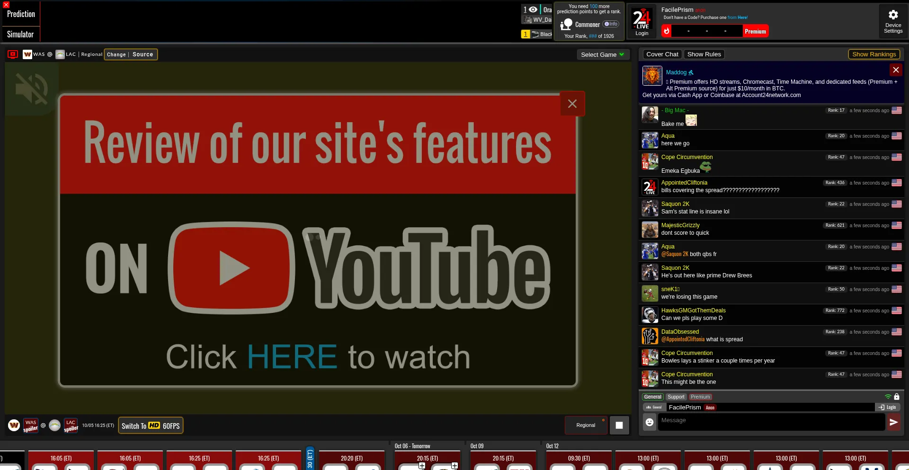Toggle the LAC spoiler badge
The width and height of the screenshot is (909, 470).
pyautogui.click(x=71, y=426)
